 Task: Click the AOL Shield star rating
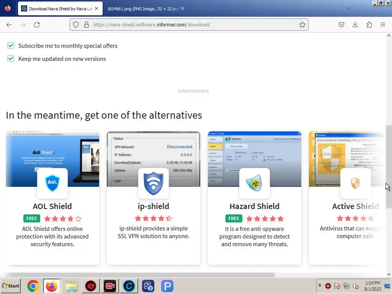click(x=63, y=219)
